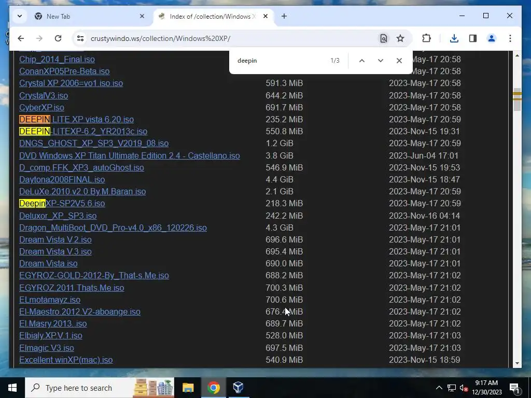This screenshot has height=398, width=531.
Task: Open Chrome downloads icon
Action: coord(454,38)
